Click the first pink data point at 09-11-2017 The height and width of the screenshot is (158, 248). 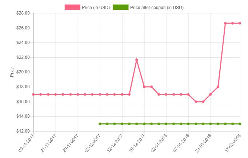point(33,94)
